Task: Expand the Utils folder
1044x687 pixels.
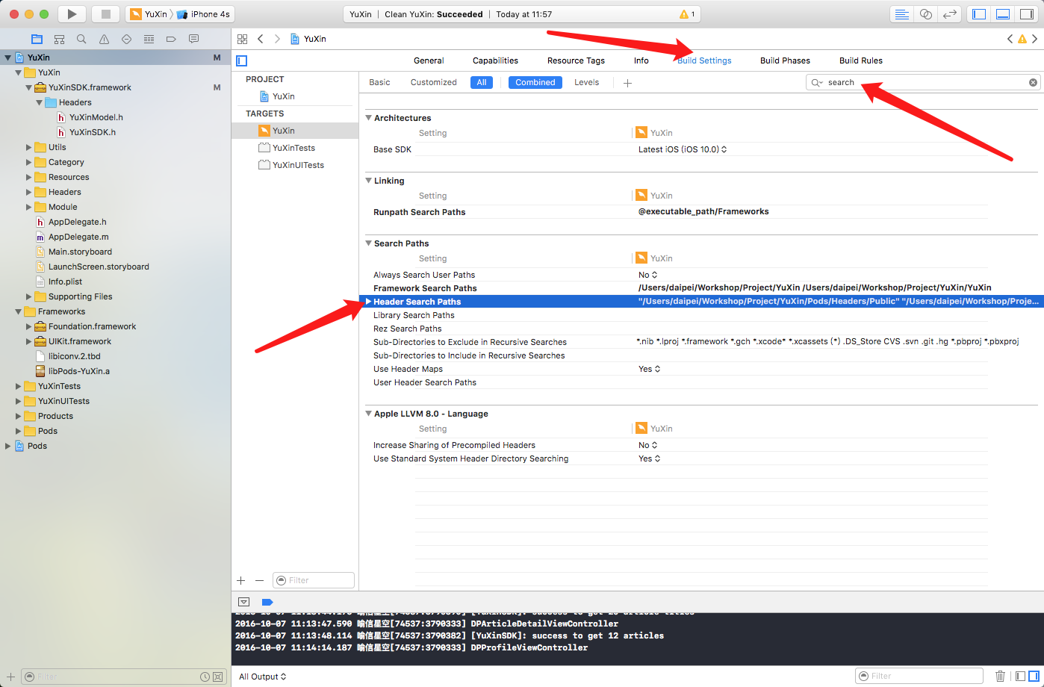Action: (28, 147)
